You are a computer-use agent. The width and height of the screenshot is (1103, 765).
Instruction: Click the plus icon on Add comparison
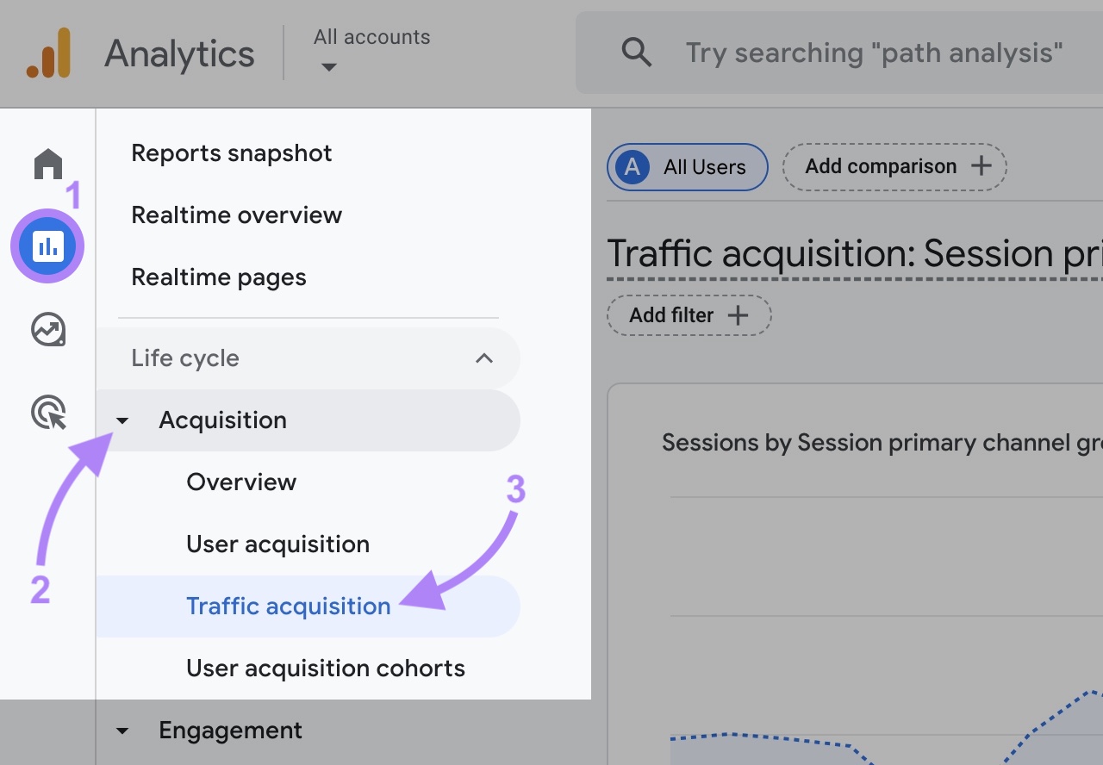click(981, 166)
